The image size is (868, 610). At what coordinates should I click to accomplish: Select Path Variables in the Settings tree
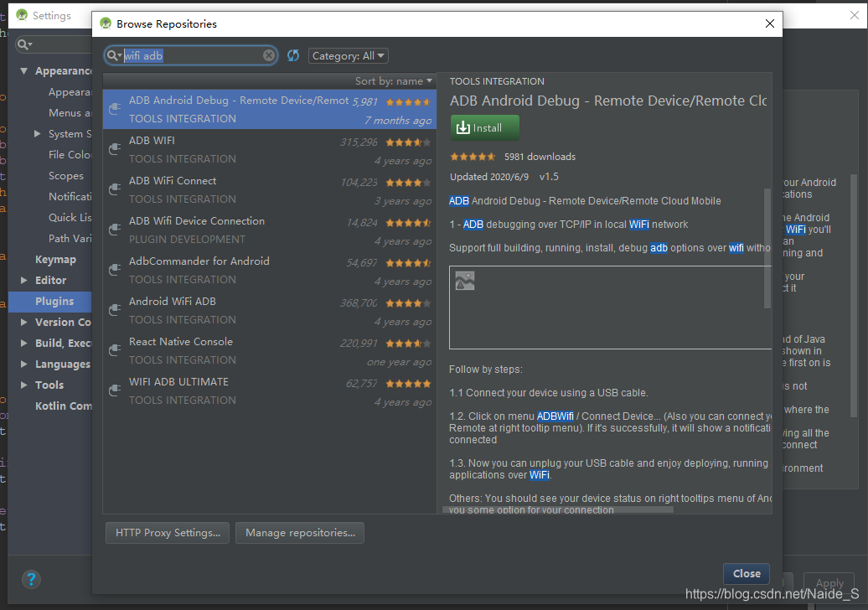coord(70,239)
